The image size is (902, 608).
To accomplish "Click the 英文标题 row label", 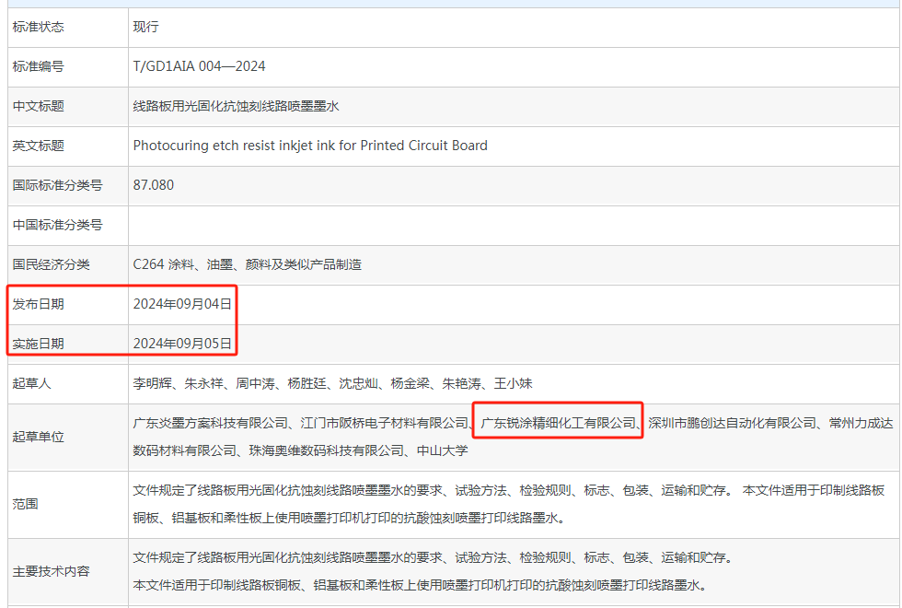I will click(x=33, y=146).
